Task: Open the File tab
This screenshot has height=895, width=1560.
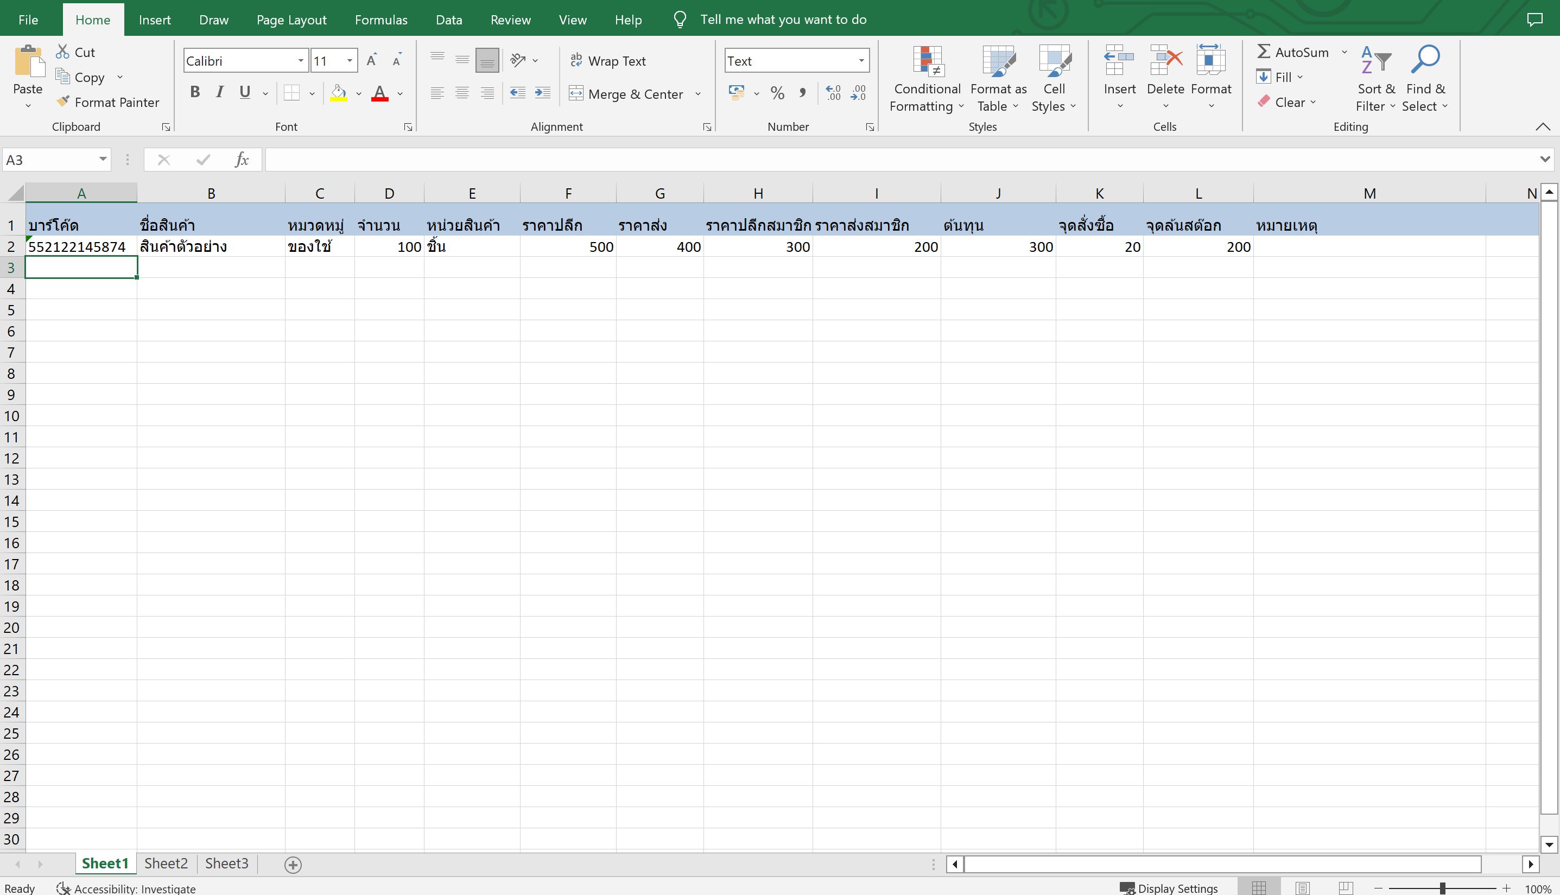Action: click(x=28, y=20)
